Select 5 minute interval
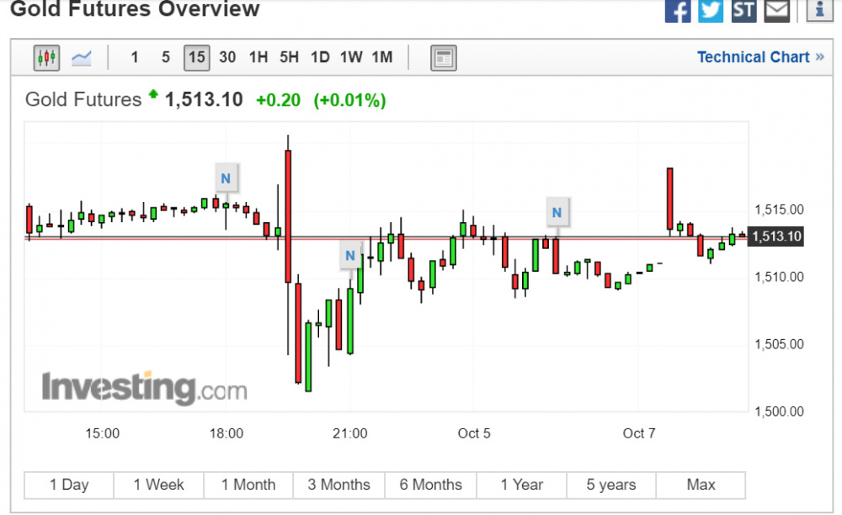842x515 pixels. 166,57
